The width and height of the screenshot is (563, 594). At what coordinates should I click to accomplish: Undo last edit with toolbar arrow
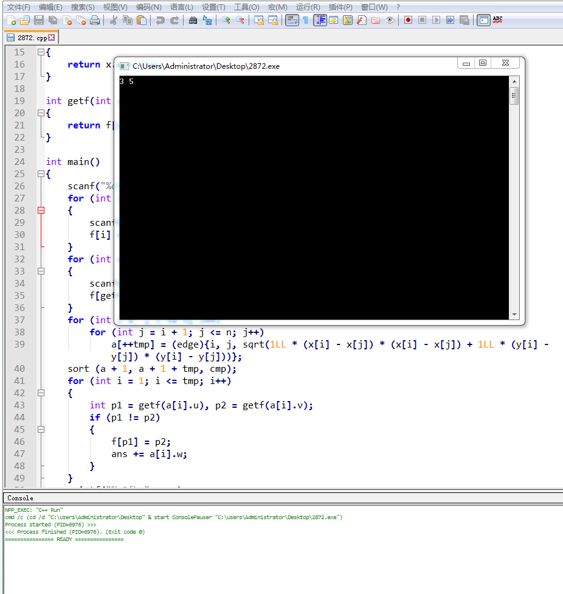click(x=160, y=20)
